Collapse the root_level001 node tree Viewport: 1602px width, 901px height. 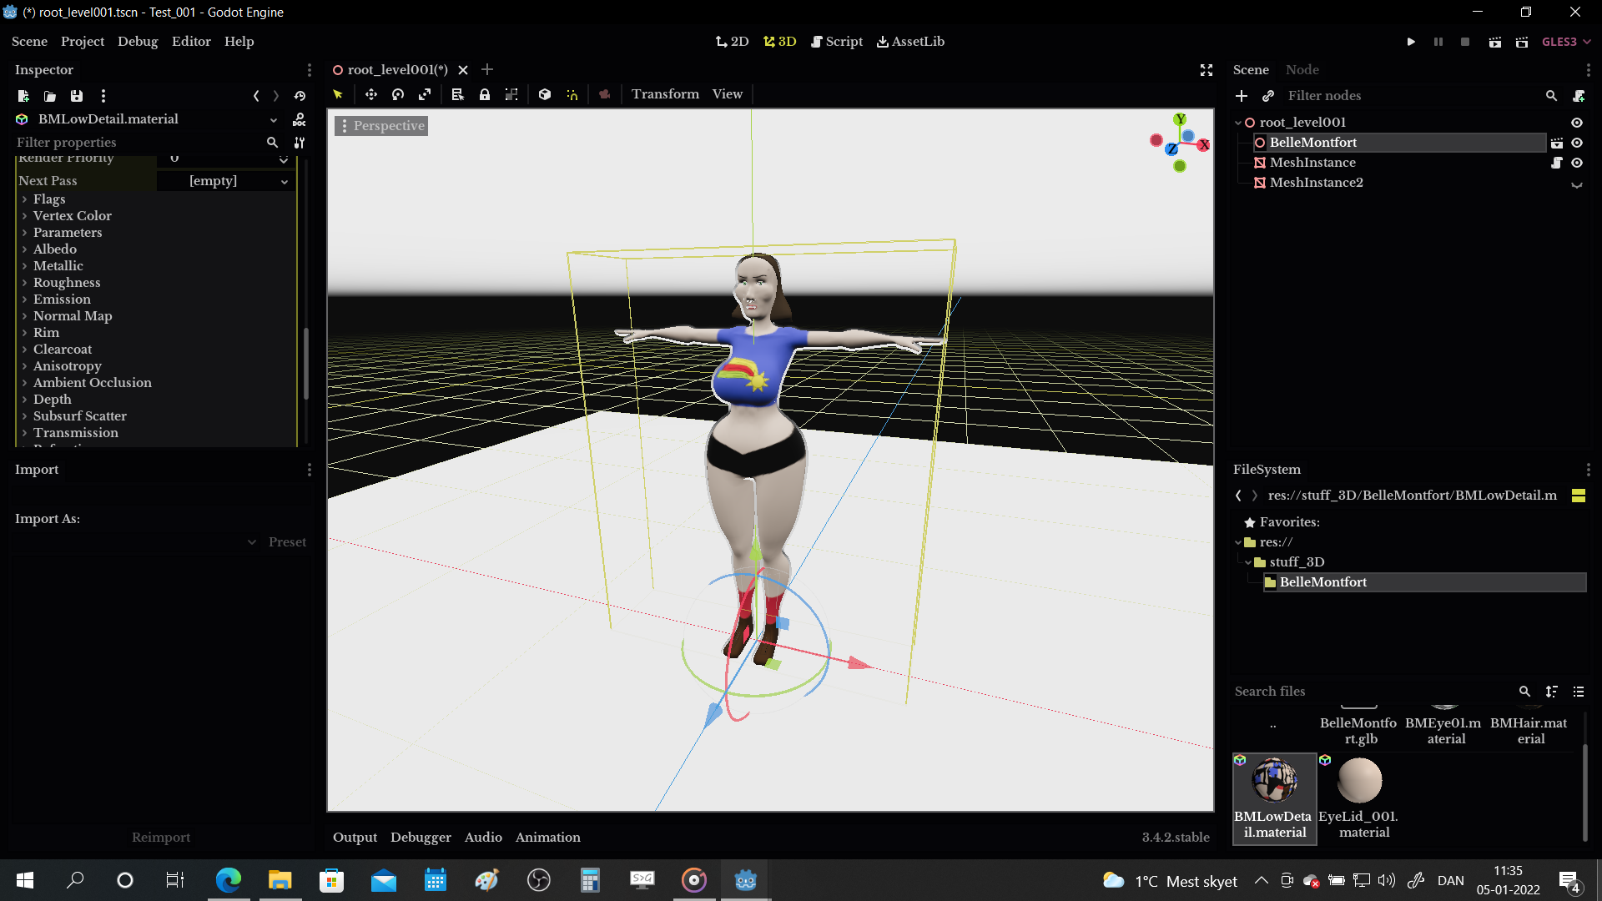click(x=1238, y=122)
